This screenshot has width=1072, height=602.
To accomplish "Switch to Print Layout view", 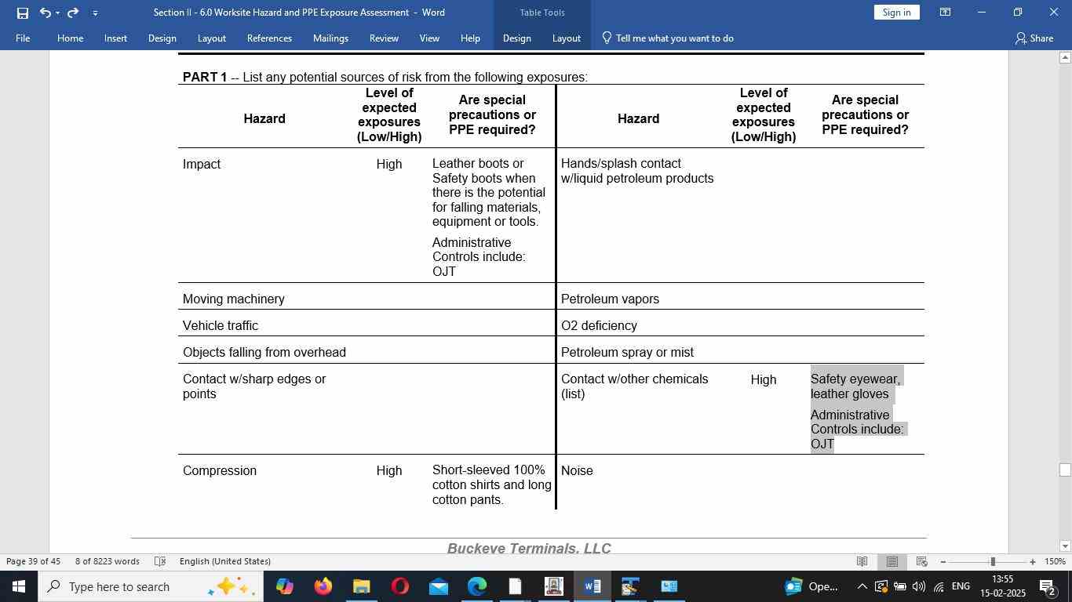I will click(x=892, y=561).
